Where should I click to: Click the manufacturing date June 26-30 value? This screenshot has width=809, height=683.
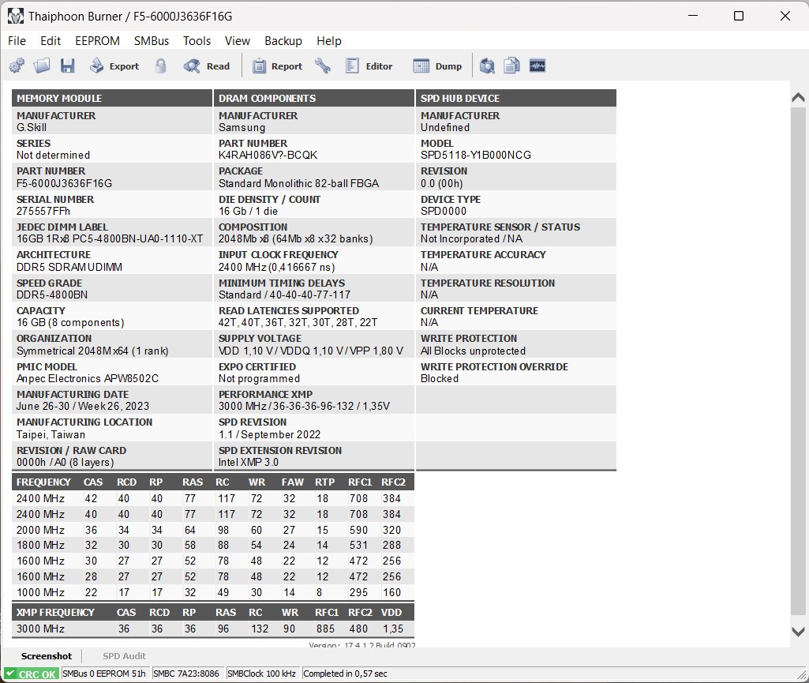(83, 407)
